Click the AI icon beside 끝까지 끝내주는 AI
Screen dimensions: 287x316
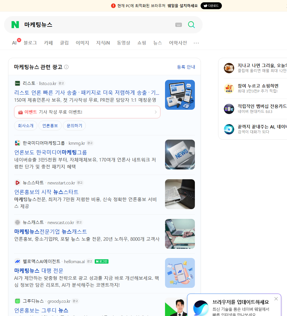(229, 129)
